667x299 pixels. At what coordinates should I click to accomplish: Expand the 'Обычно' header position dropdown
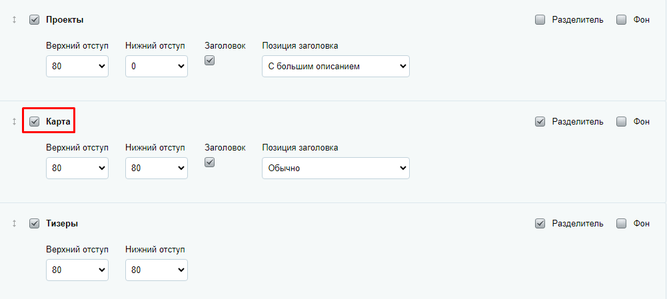pos(336,168)
